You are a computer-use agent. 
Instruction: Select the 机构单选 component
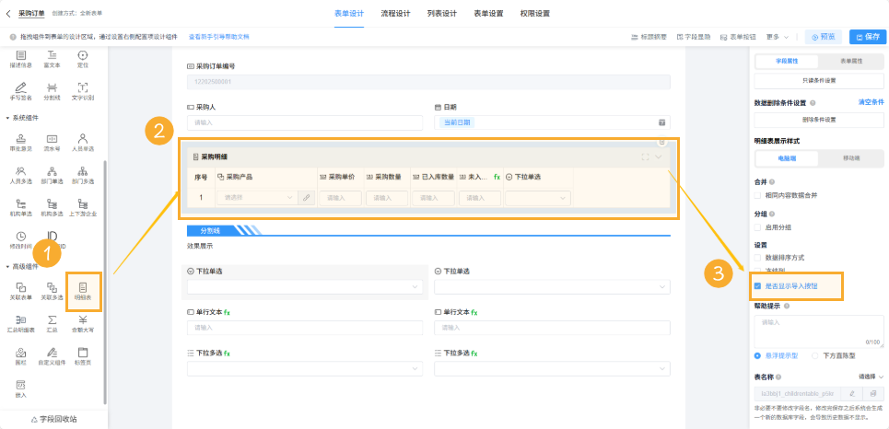[21, 207]
